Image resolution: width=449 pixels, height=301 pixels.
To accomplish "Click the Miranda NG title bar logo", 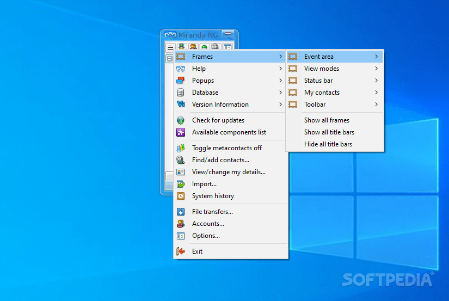I will click(170, 35).
